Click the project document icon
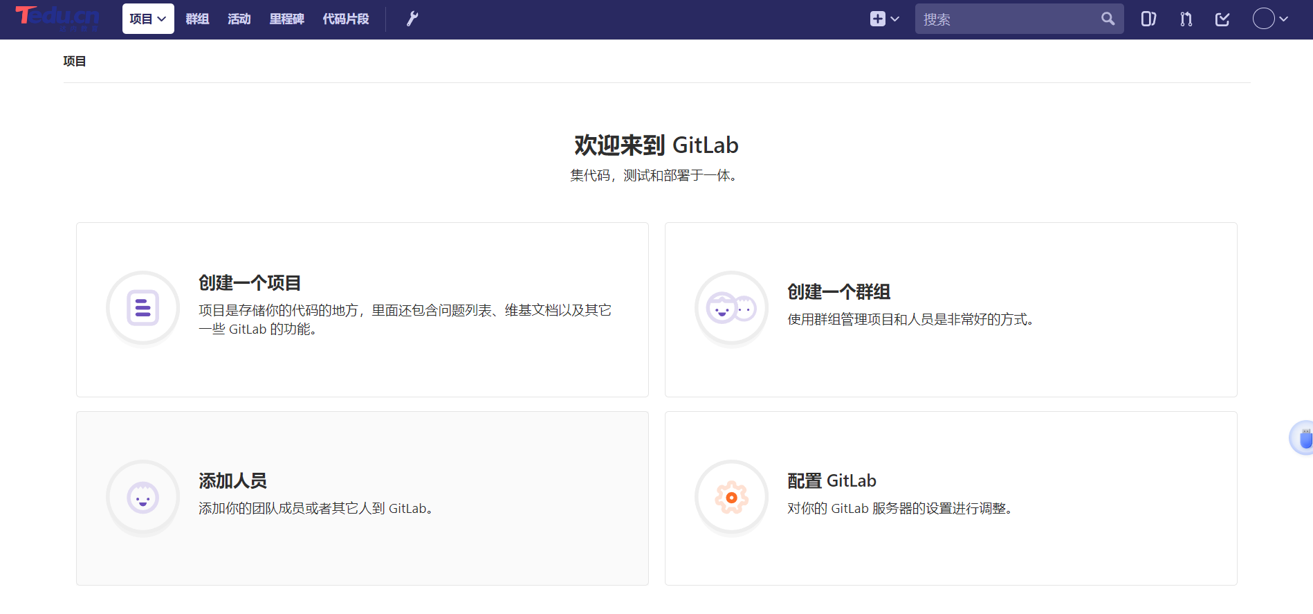The image size is (1313, 614). point(143,308)
